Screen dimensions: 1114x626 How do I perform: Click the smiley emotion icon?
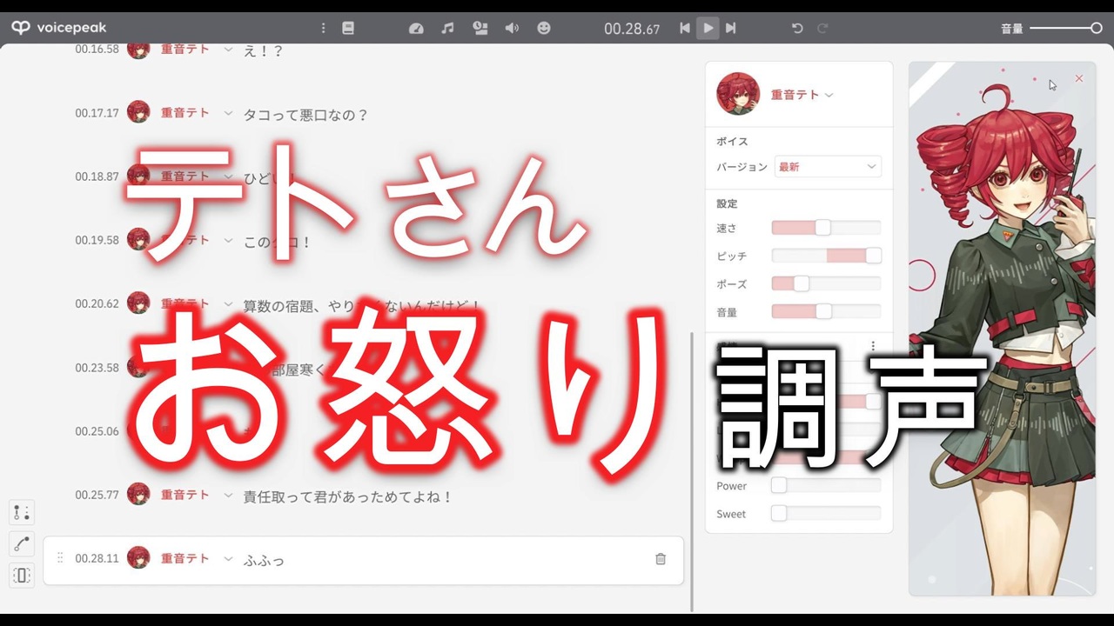[544, 28]
